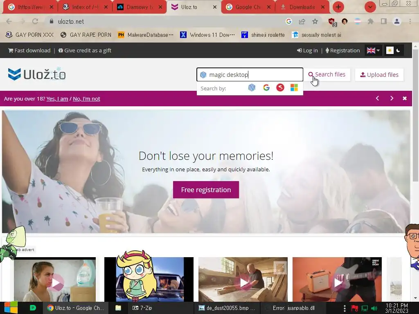Switch to de_dust20055.bmp taskbar window
The image size is (419, 314).
[x=227, y=308]
